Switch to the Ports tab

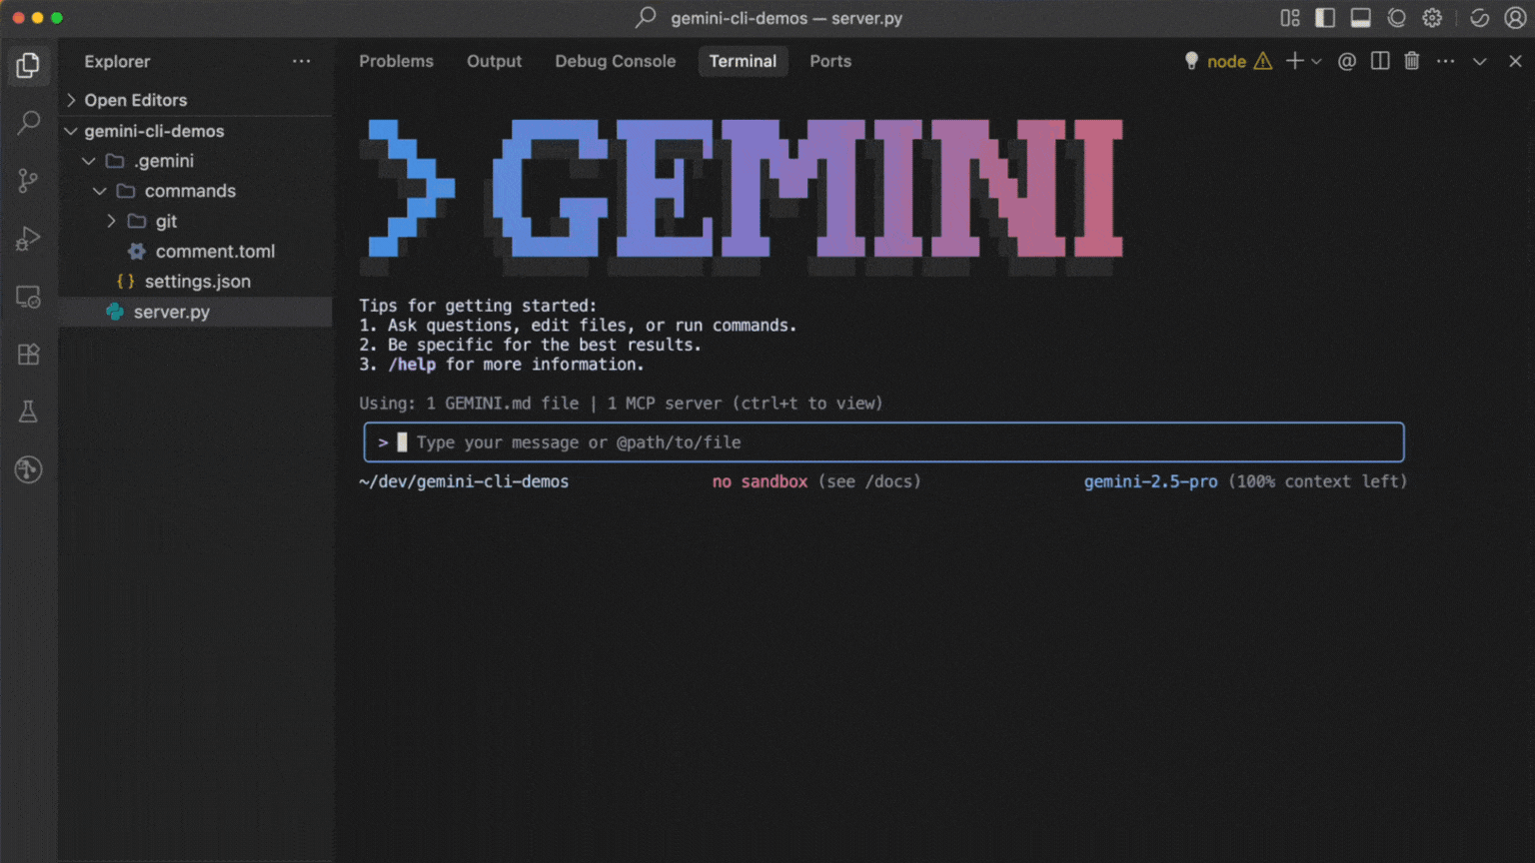(x=830, y=61)
